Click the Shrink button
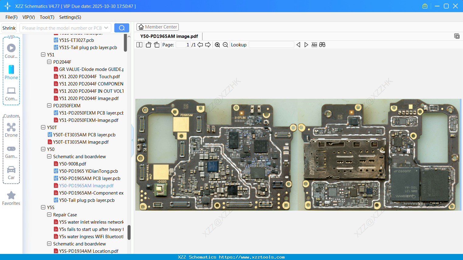This screenshot has height=260, width=463. pos(9,28)
